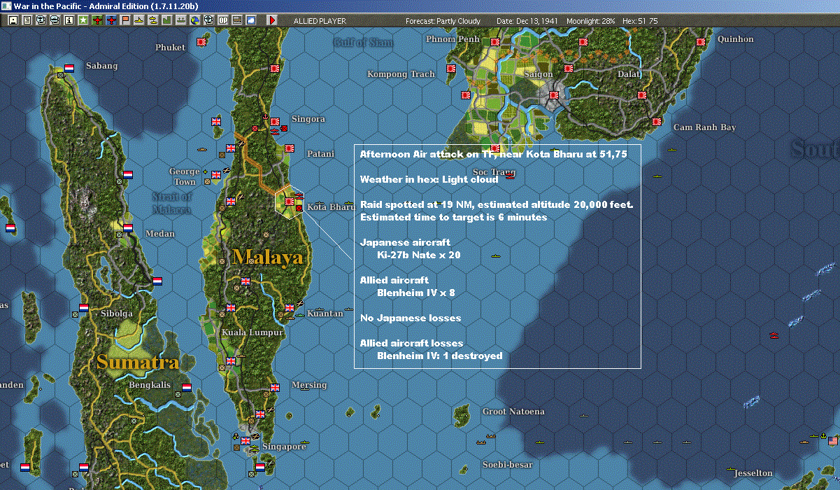Select the Japanese flag near Phuket
Image resolution: width=840 pixels, height=490 pixels.
201,42
